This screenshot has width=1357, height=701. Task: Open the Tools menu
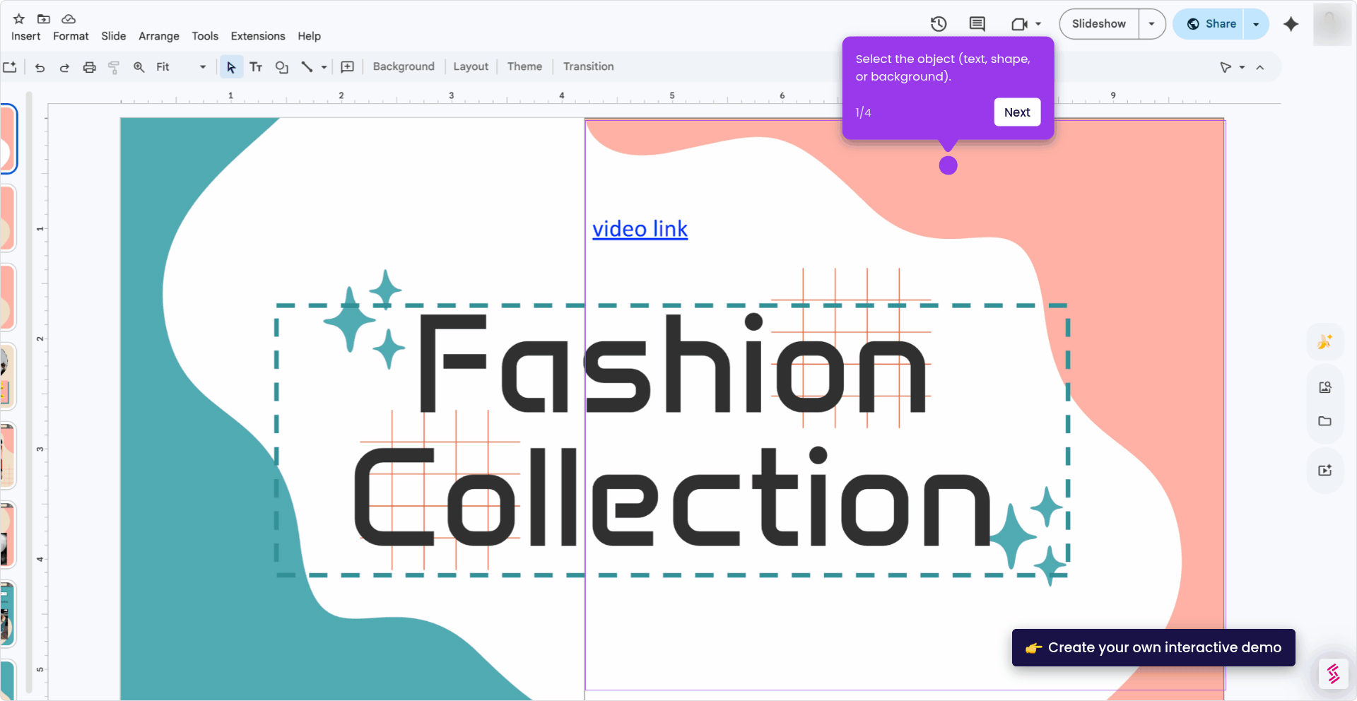pyautogui.click(x=205, y=36)
